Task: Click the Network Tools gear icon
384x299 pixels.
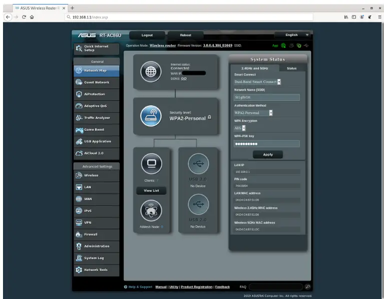Action: pos(79,270)
